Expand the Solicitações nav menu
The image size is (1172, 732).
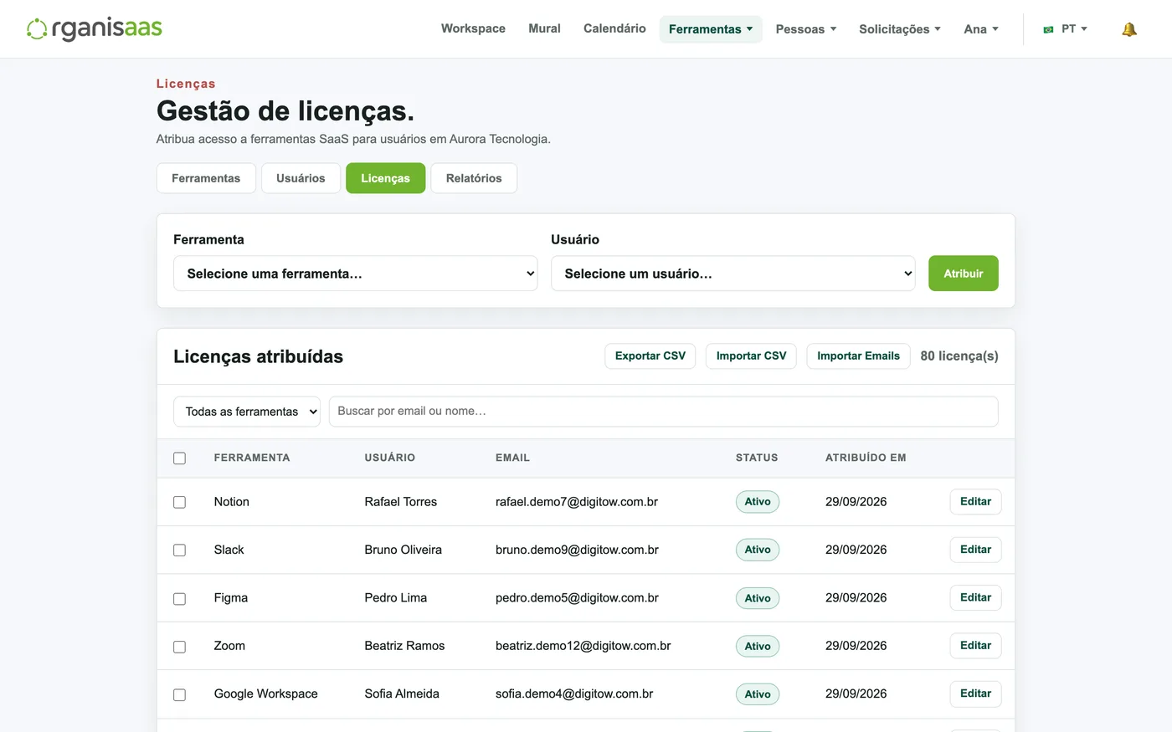point(900,29)
